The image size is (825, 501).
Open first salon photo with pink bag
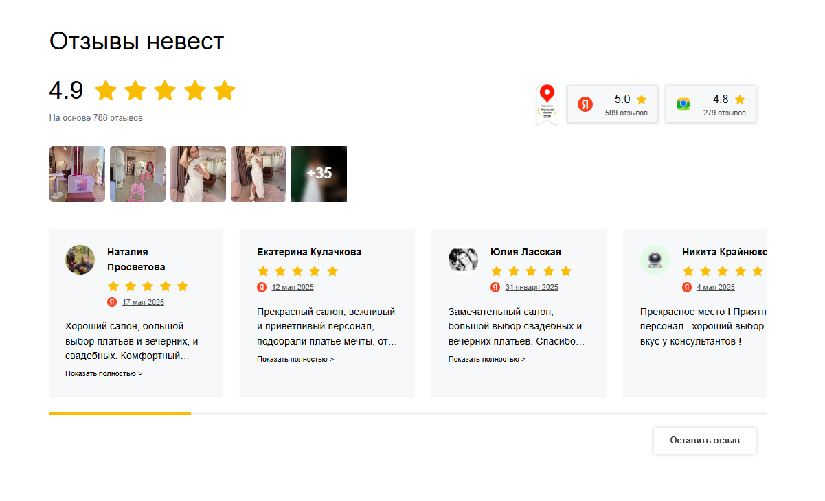click(77, 174)
